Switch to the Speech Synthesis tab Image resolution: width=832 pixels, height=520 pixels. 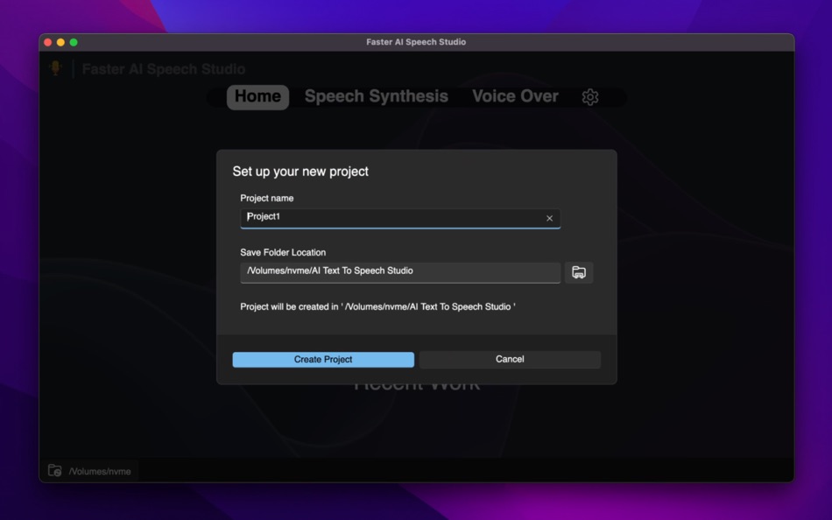tap(376, 96)
